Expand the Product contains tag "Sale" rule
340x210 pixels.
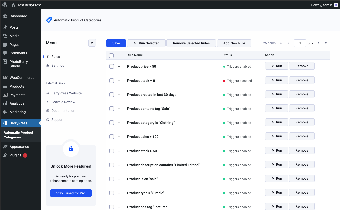point(119,109)
